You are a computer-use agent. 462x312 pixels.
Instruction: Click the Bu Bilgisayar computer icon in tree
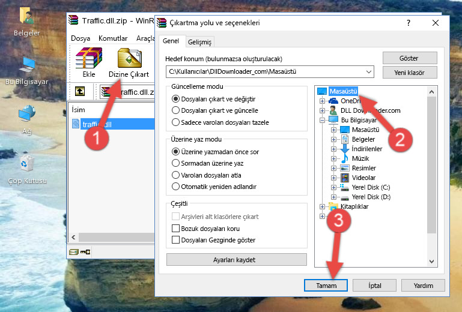[333, 120]
